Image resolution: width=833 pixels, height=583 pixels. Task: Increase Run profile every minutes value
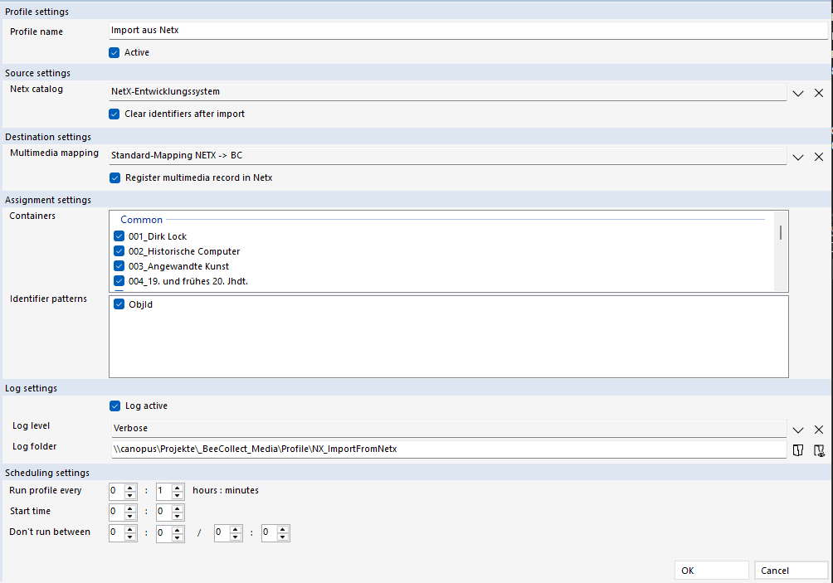tap(177, 487)
